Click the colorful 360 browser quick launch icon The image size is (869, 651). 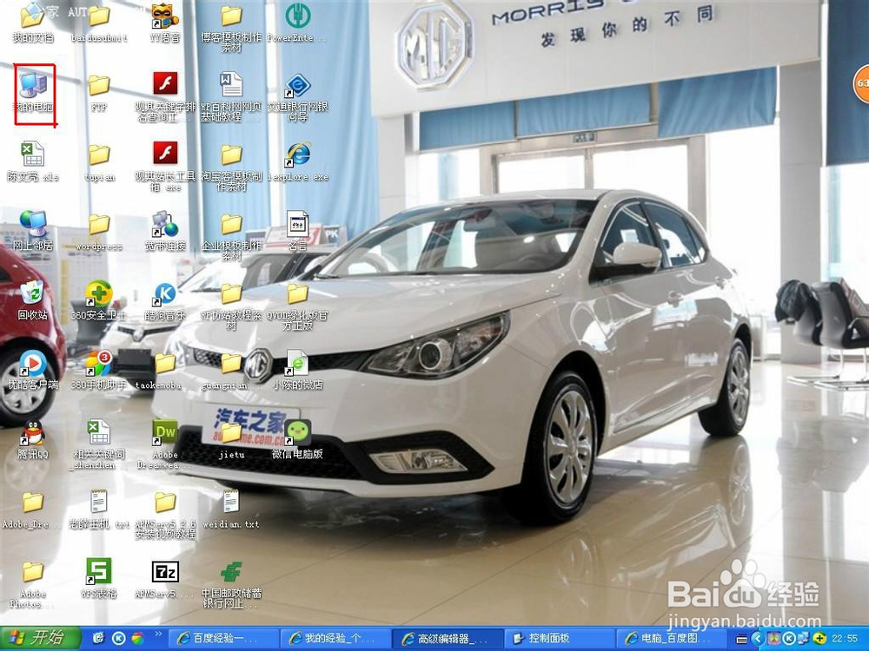(x=136, y=639)
